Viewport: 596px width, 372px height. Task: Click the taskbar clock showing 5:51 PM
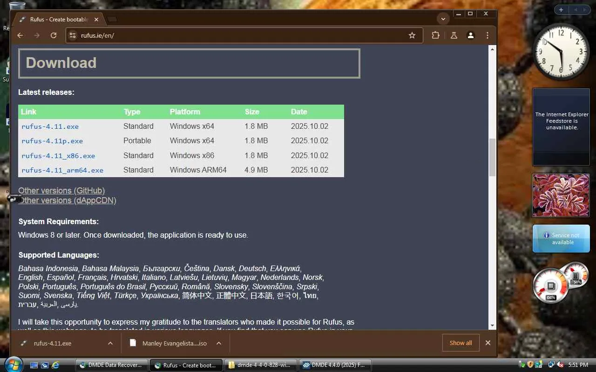tap(578, 365)
